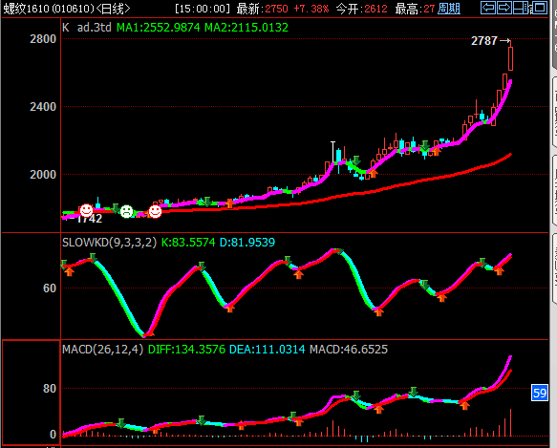This screenshot has height=448, width=557.
Task: Click the 2787 high price label
Action: [x=483, y=41]
